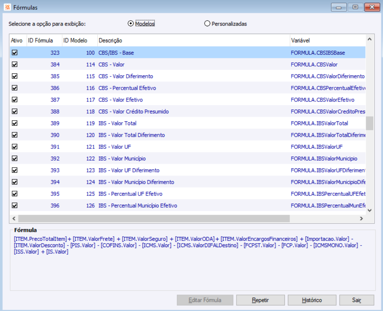
Task: Toggle Ativo checkbox for formula 387
Action: click(x=15, y=99)
